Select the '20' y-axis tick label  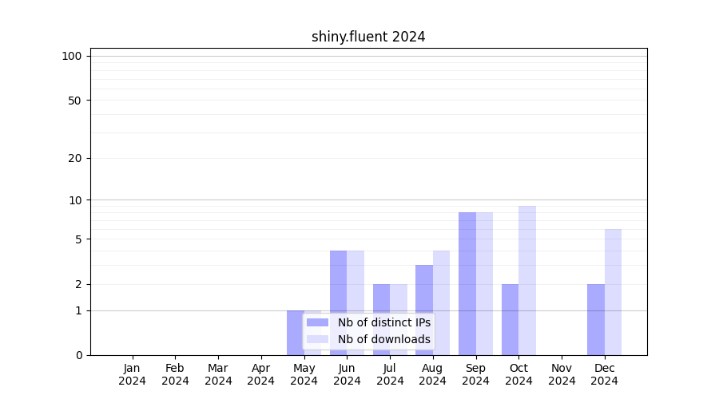75,158
